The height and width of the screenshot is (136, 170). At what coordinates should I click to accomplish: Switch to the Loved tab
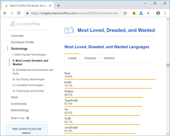pyautogui.click(x=72, y=58)
